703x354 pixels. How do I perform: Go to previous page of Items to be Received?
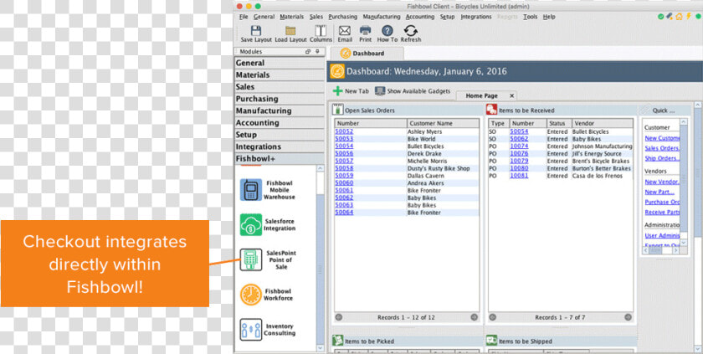point(492,317)
